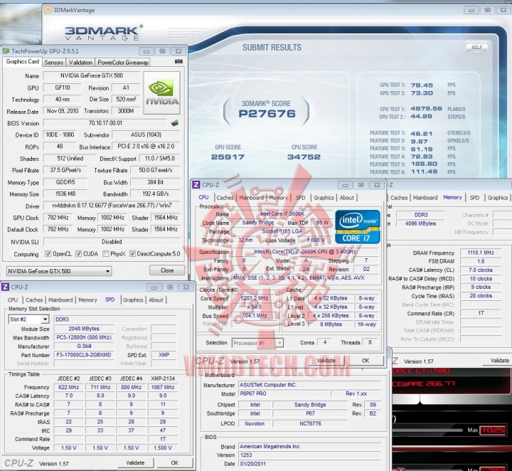This screenshot has height=471, width=512.
Task: Open the PowerColor Giveaway tab
Action: coord(123,63)
